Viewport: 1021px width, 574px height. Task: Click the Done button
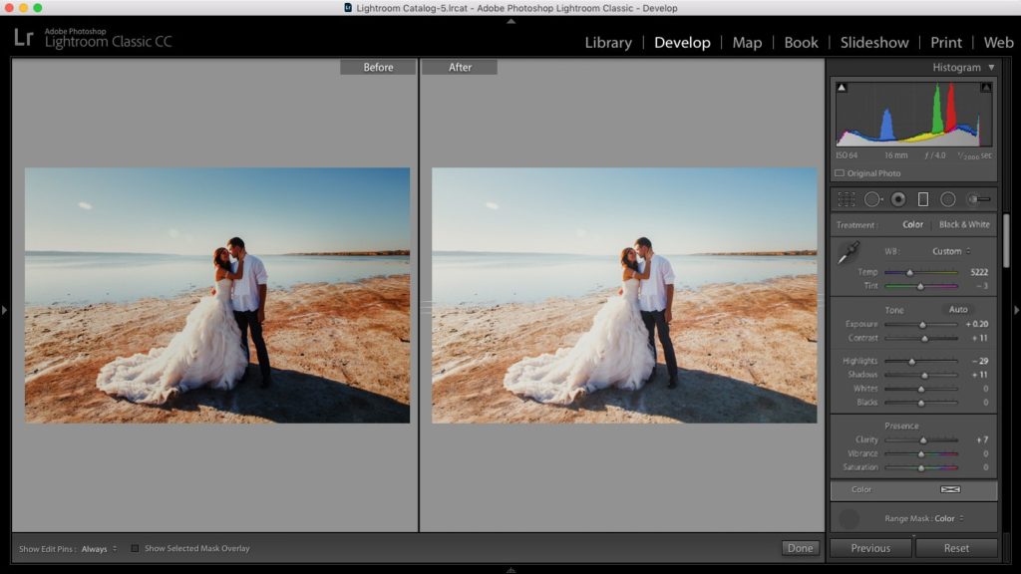pyautogui.click(x=800, y=549)
